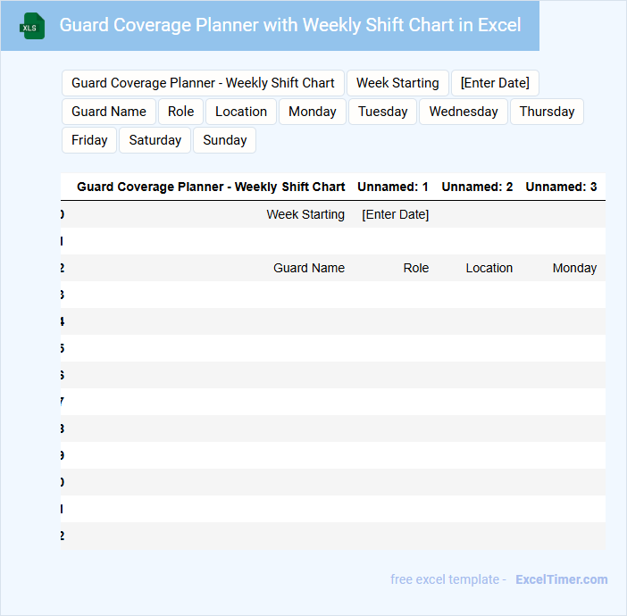Click the 'Location' table cell
627x616 pixels.
(489, 268)
